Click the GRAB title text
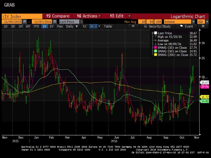The height and width of the screenshot is (158, 211). point(9,5)
